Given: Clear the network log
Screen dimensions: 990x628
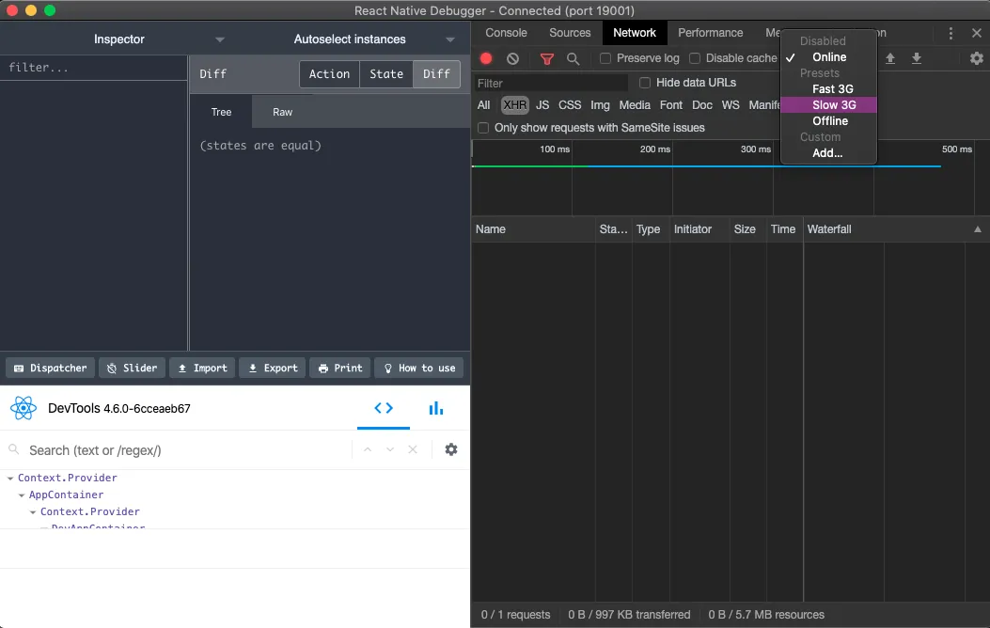Looking at the screenshot, I should [x=512, y=58].
